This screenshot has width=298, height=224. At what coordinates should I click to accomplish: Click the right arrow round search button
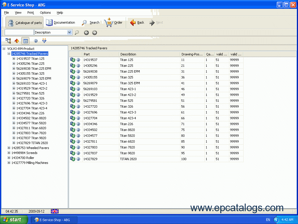[x=95, y=33]
